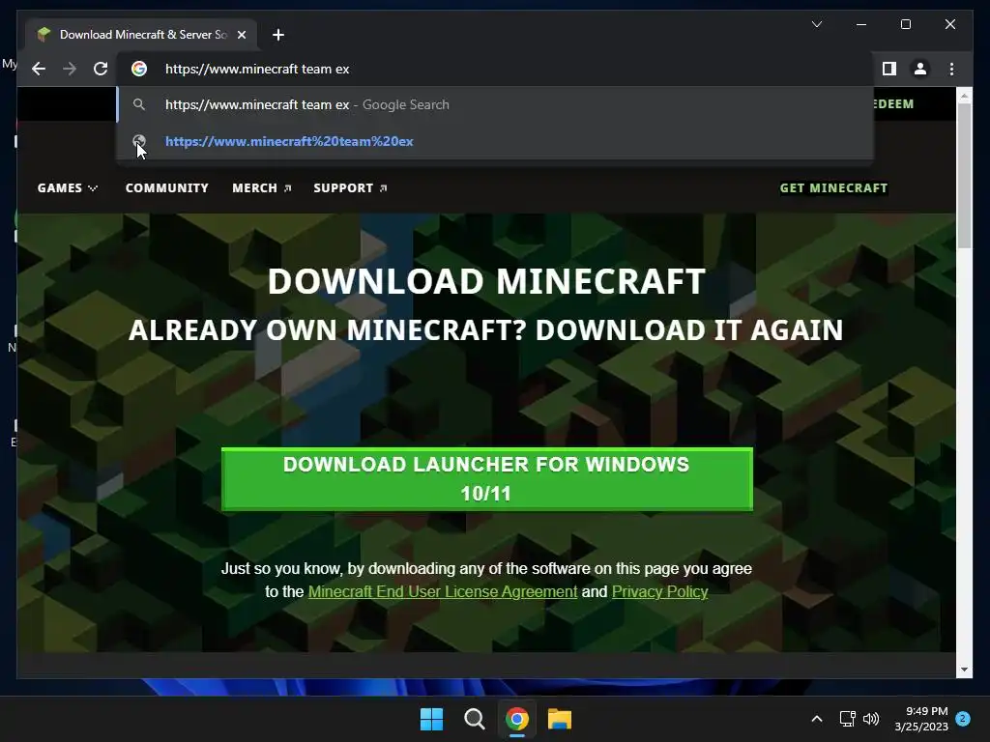Open the notification count badge
Viewport: 990px width, 742px height.
point(963,719)
